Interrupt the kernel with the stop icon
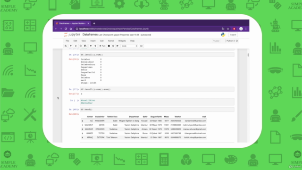The image size is (302, 170). pos(109,46)
